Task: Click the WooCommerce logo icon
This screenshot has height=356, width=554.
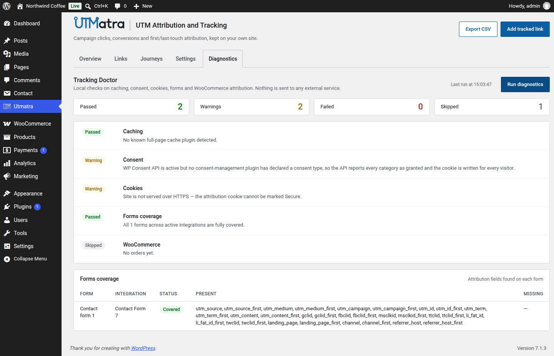Action: coord(7,124)
